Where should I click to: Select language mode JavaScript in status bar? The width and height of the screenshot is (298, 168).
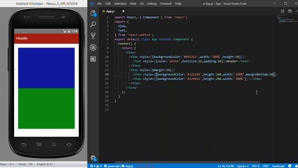tap(278, 166)
